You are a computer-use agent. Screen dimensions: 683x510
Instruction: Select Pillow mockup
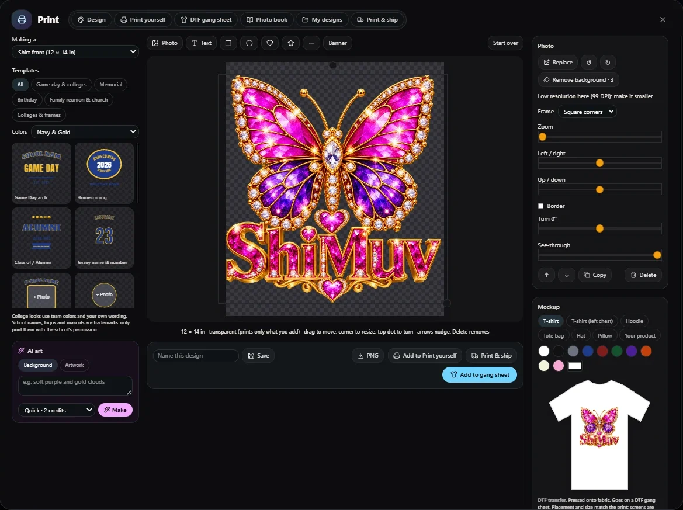point(605,335)
